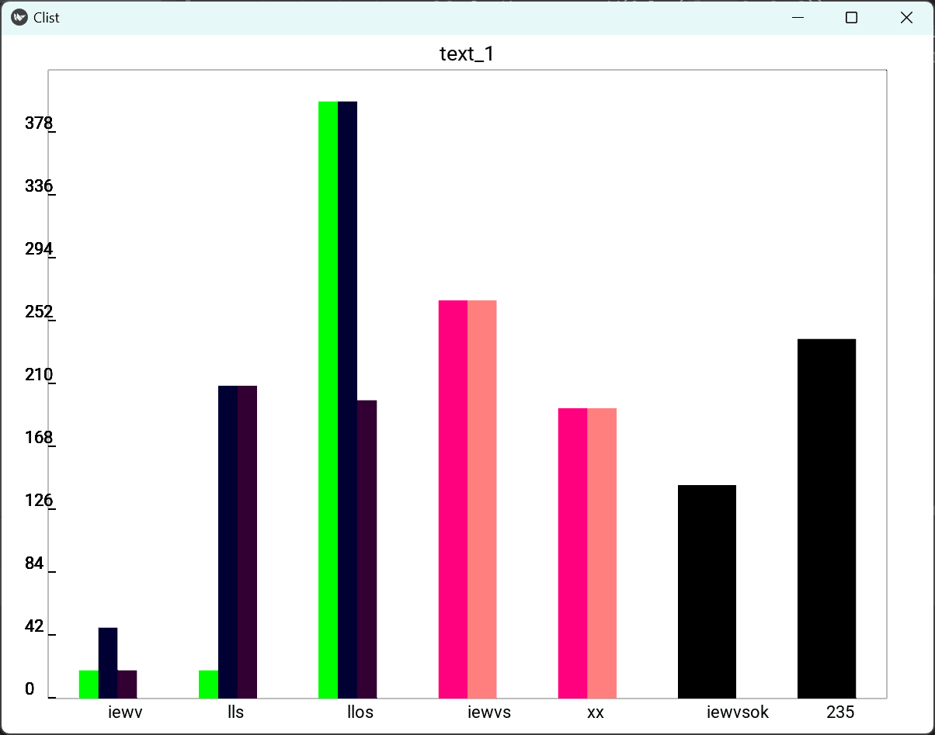Click the y-axis value 210
This screenshot has width=935, height=735.
(x=38, y=376)
